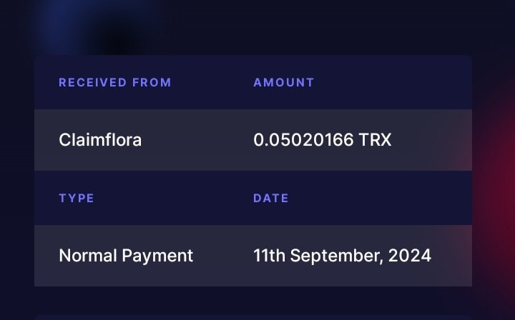Image resolution: width=515 pixels, height=320 pixels.
Task: Click the partially visible card at bottom
Action: point(253,316)
